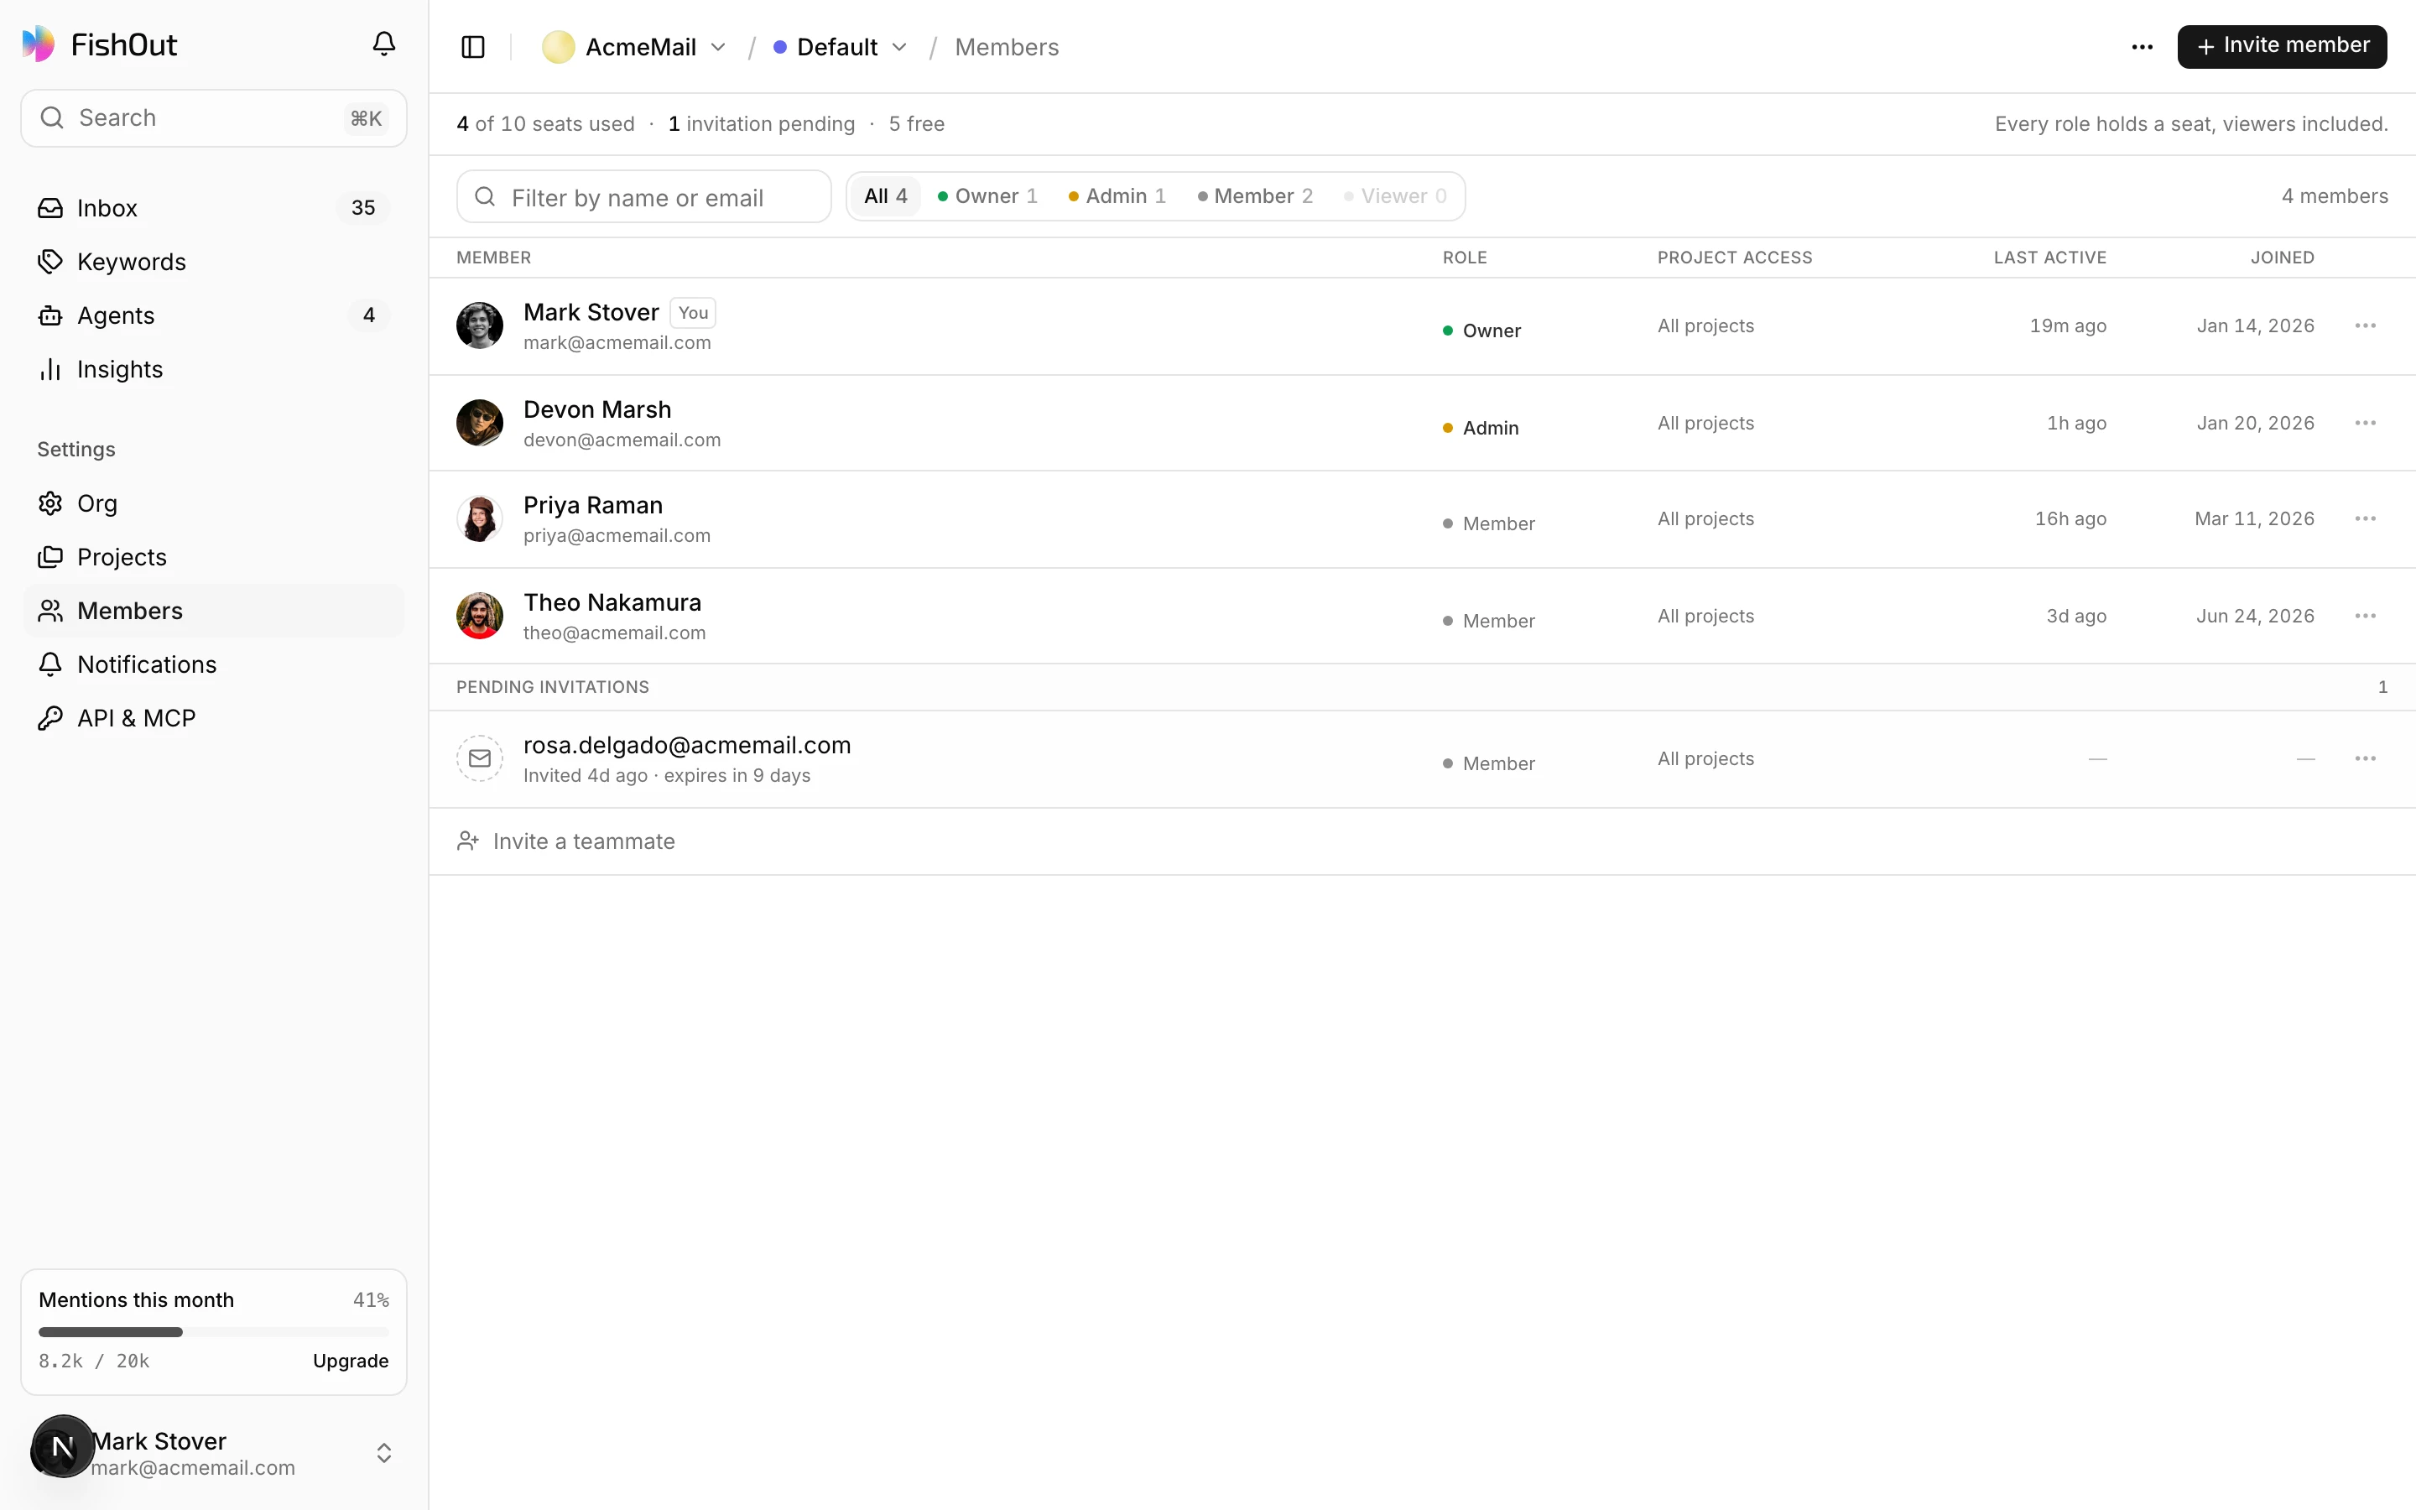Click the Upgrade link
This screenshot has height=1510, width=2416.
click(351, 1362)
